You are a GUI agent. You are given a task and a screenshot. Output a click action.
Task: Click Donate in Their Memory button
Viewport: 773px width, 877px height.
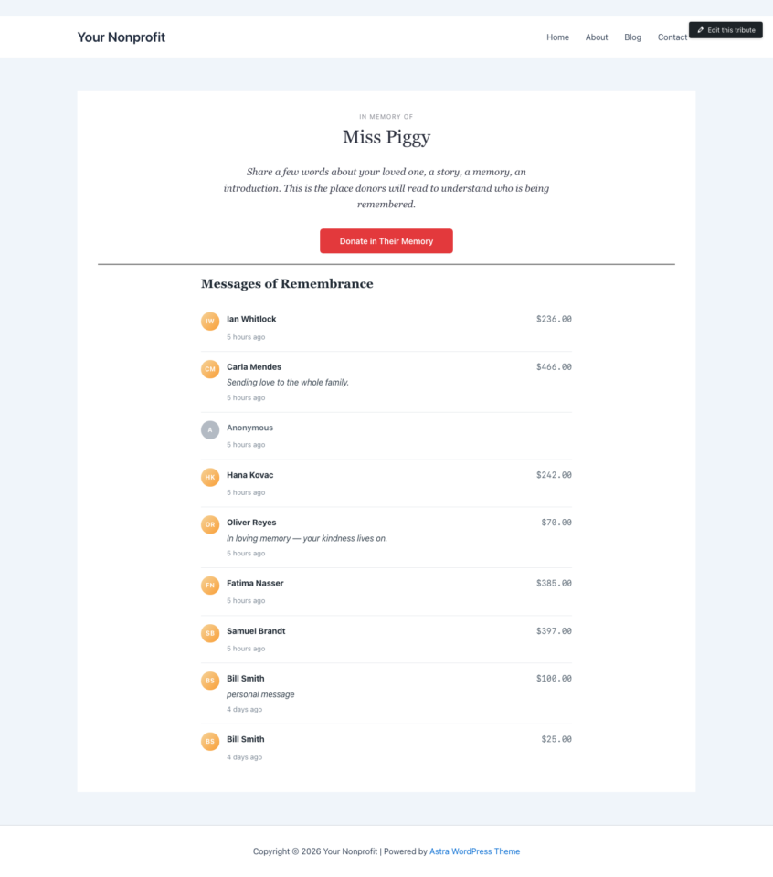(x=386, y=241)
